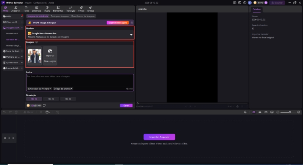Click the preview playback progress bar
The height and width of the screenshot is (165, 303).
192,103
